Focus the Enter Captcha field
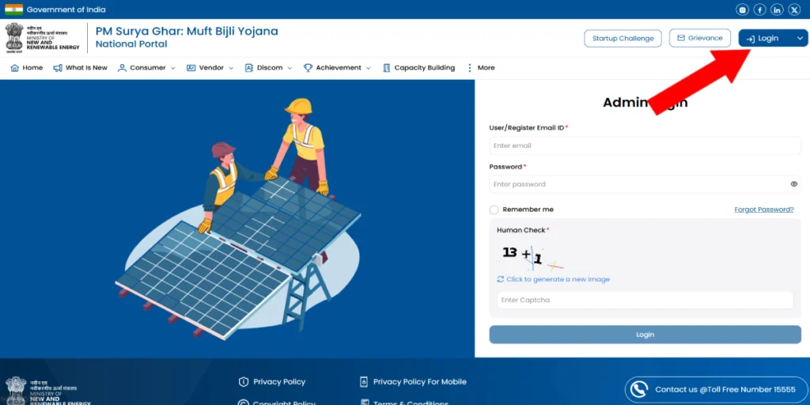This screenshot has width=810, height=405. (645, 300)
